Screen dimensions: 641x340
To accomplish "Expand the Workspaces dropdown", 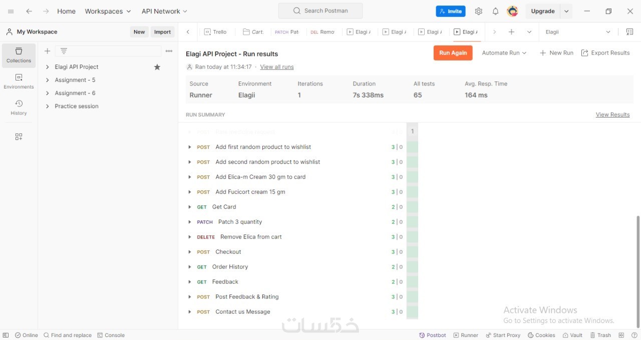I will 108,11.
